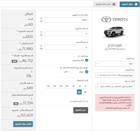Open help icon next to down payment field
Viewport: 140px width, 131px height.
pyautogui.click(x=41, y=46)
